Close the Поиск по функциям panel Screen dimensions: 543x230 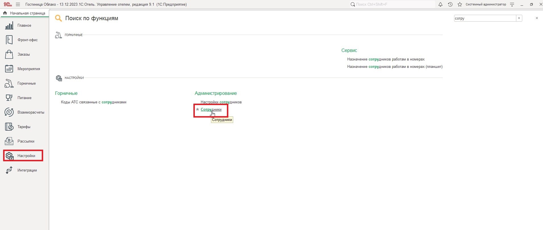point(537,18)
